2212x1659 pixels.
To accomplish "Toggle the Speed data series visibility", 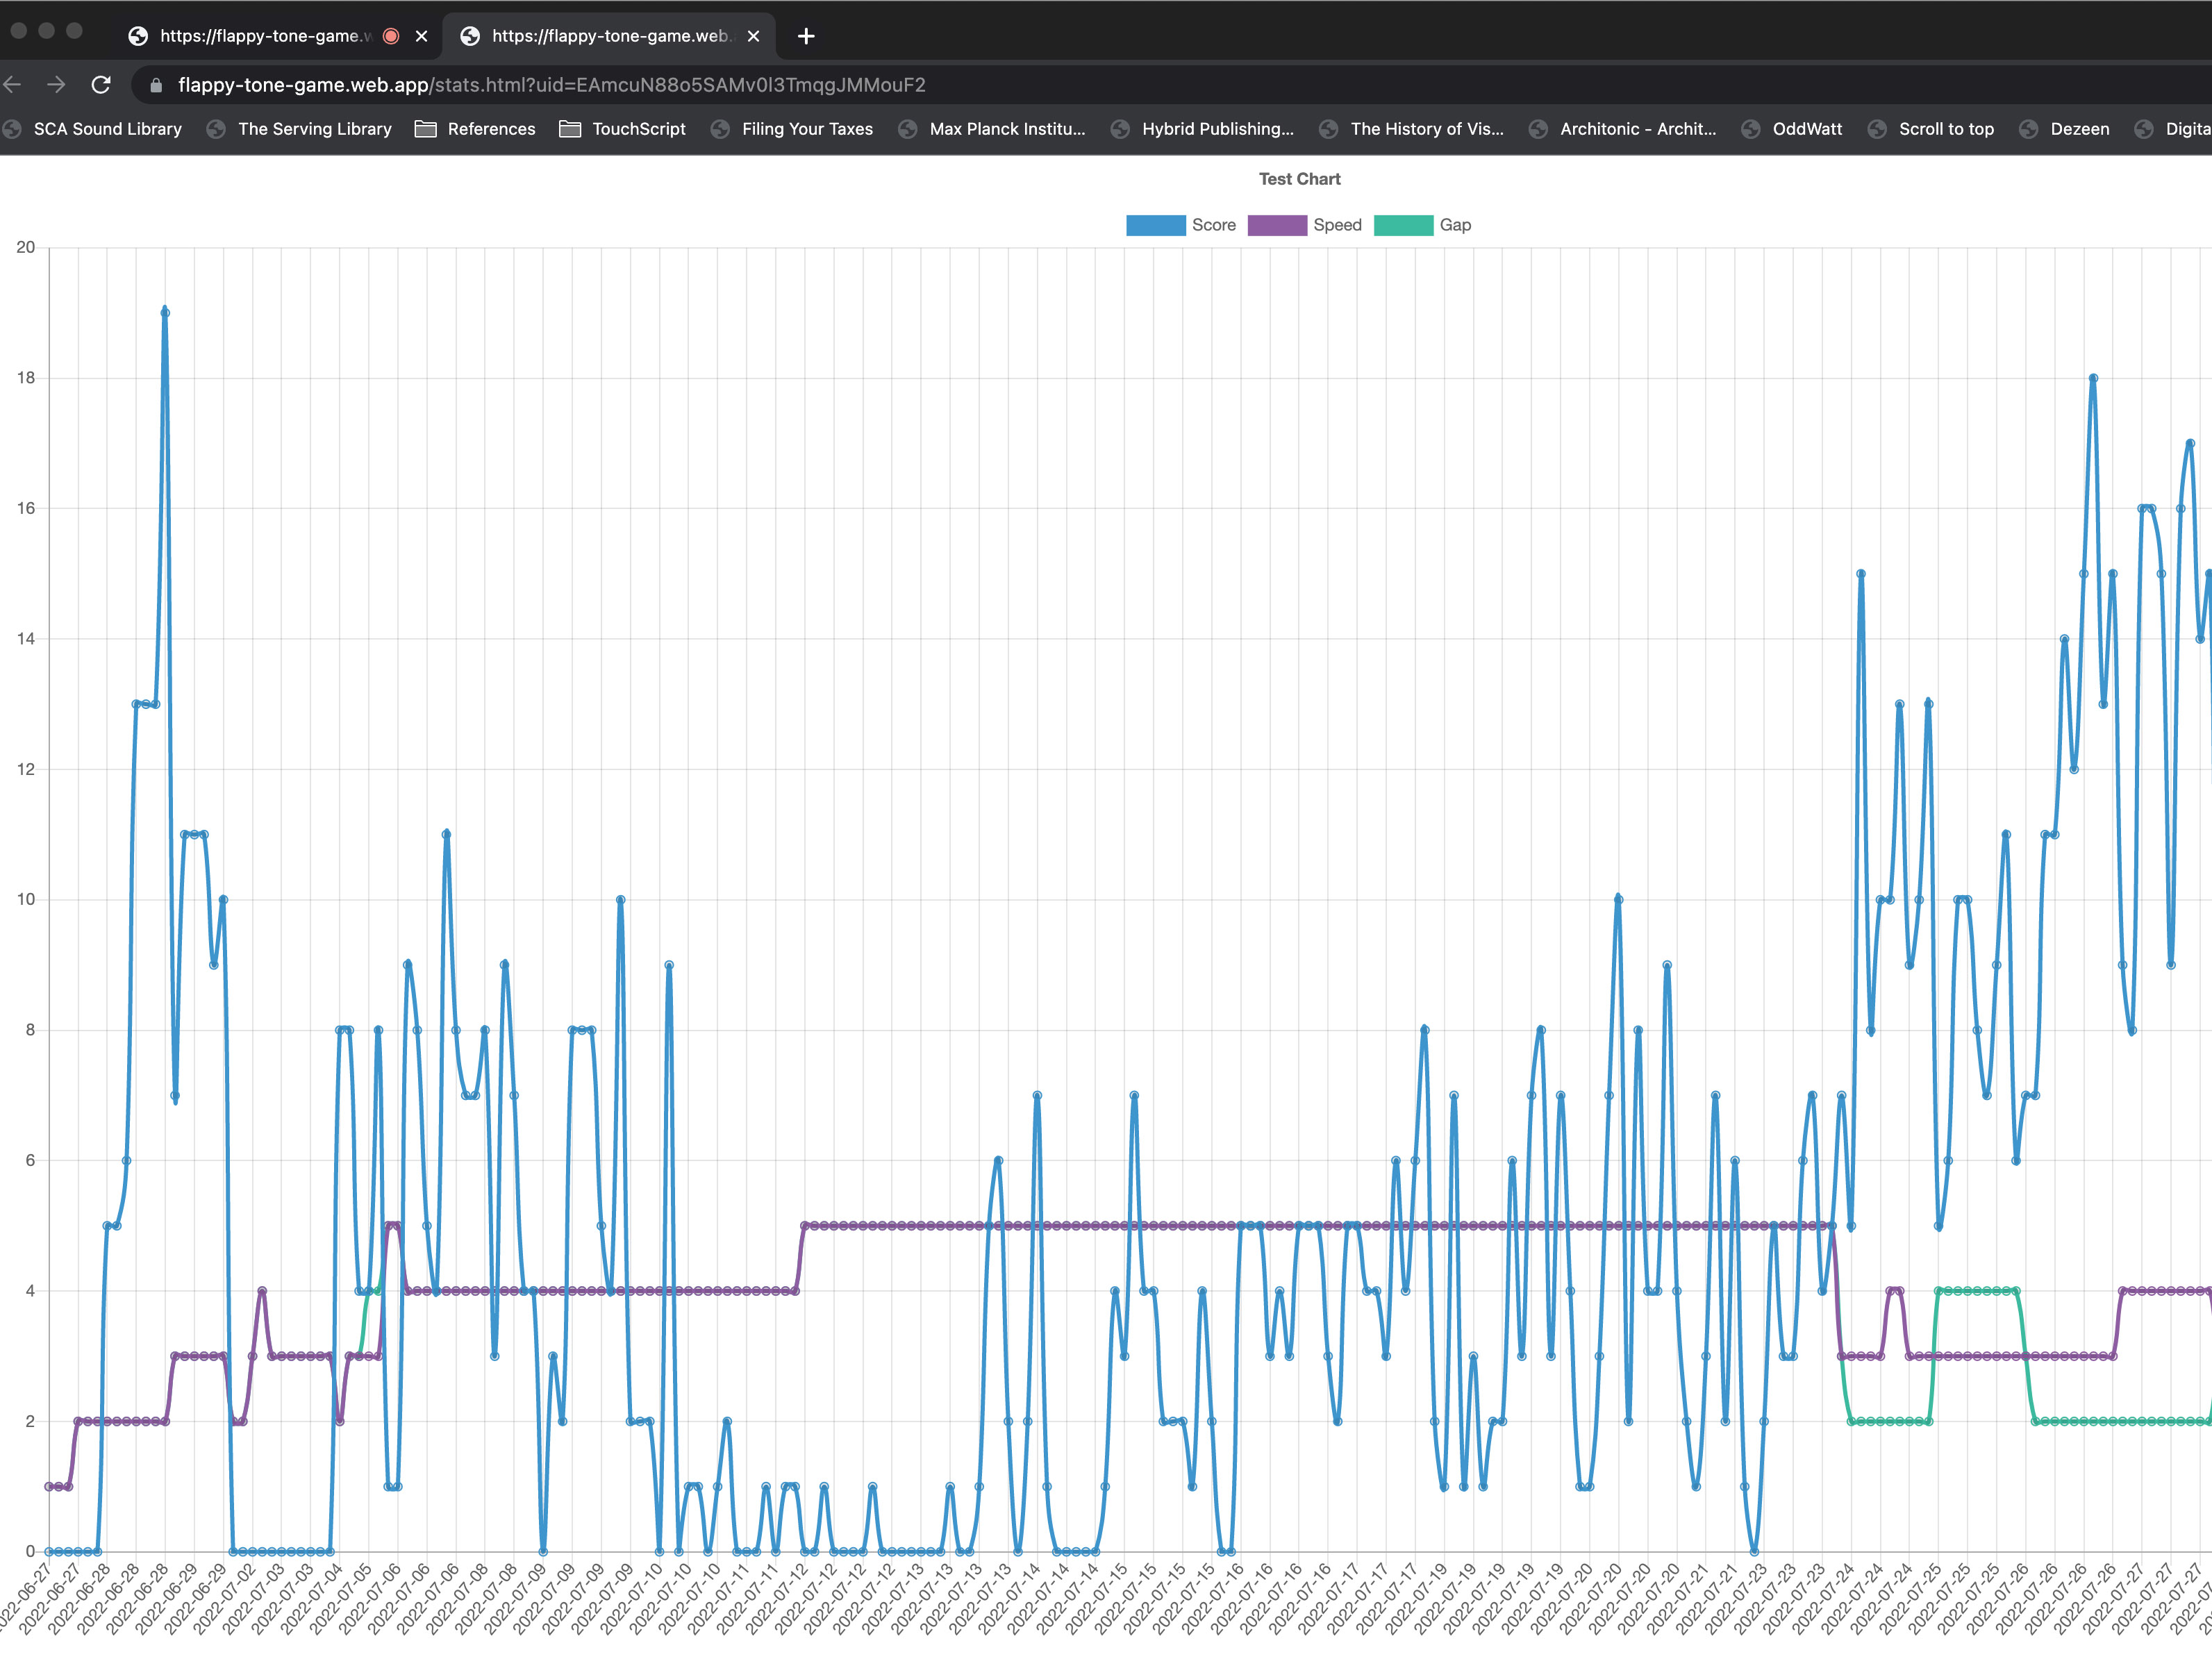I will tap(1306, 225).
